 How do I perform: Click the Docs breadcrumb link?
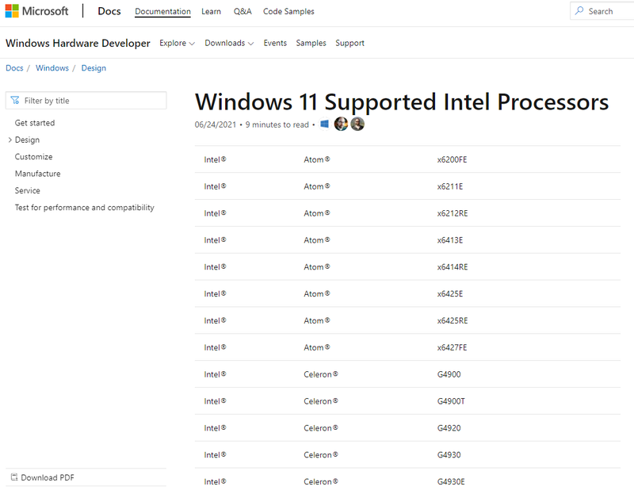tap(14, 68)
